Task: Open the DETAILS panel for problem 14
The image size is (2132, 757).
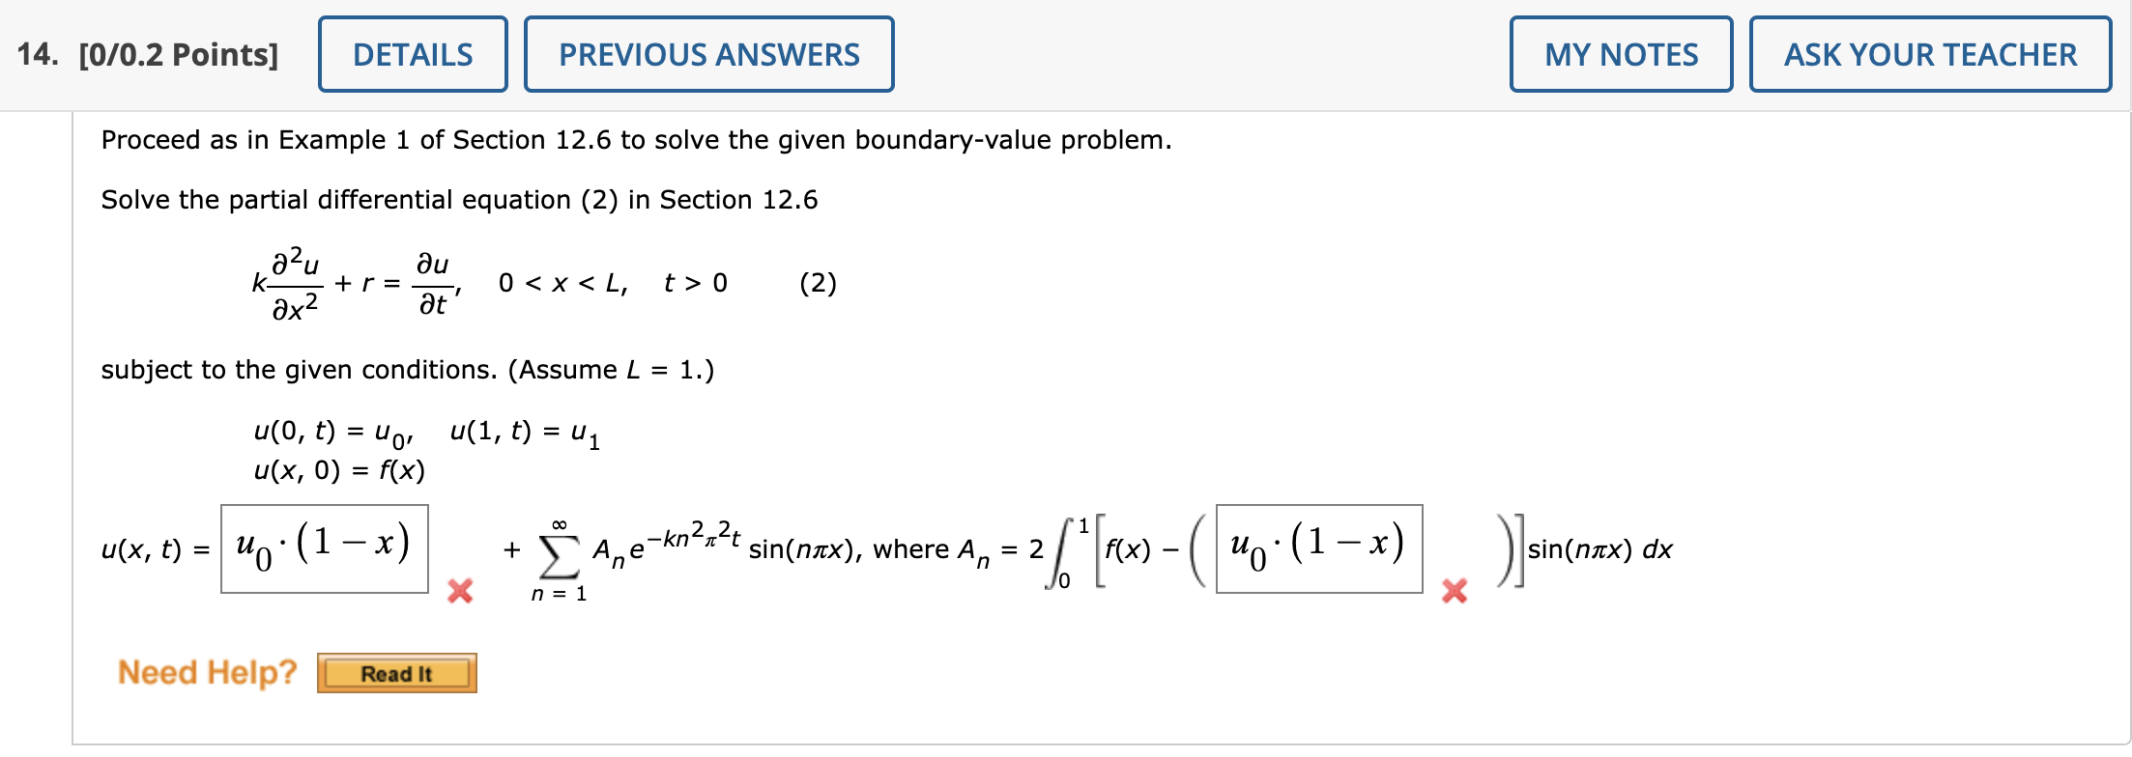Action: point(413,54)
